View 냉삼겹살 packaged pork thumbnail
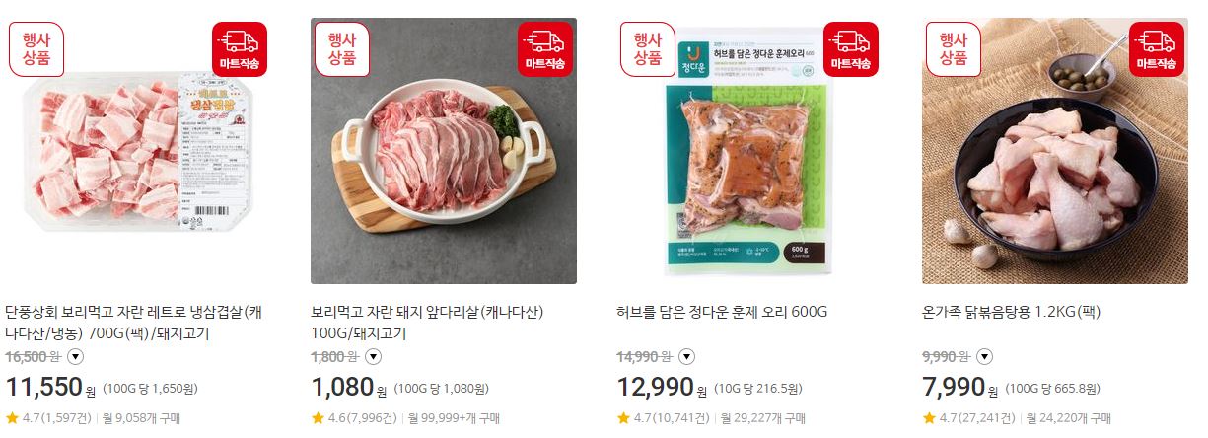Viewport: 1208px width, 438px height. click(x=138, y=151)
